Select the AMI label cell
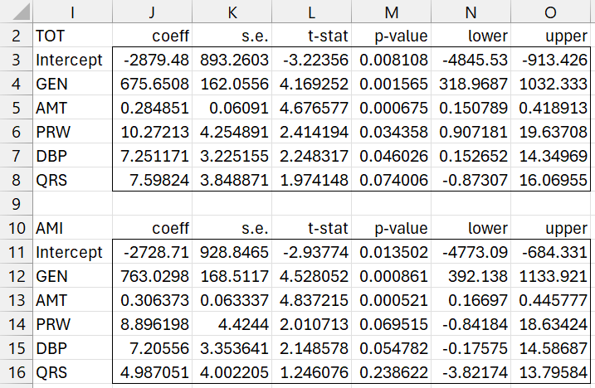This screenshot has width=595, height=388. click(71, 228)
